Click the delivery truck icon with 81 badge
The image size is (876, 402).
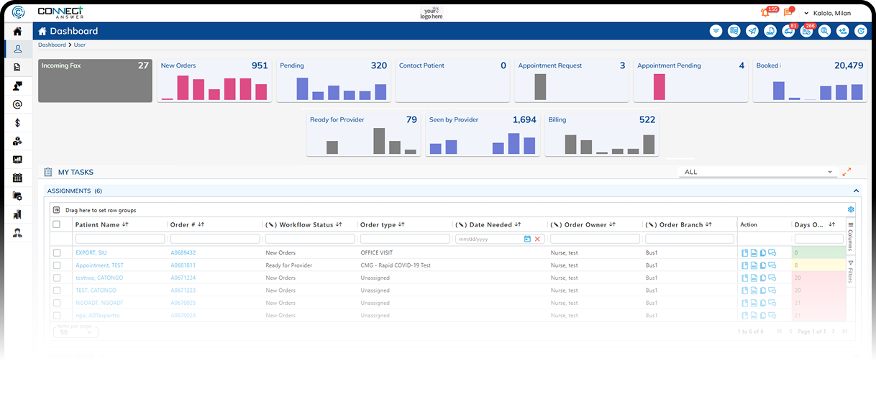[788, 31]
